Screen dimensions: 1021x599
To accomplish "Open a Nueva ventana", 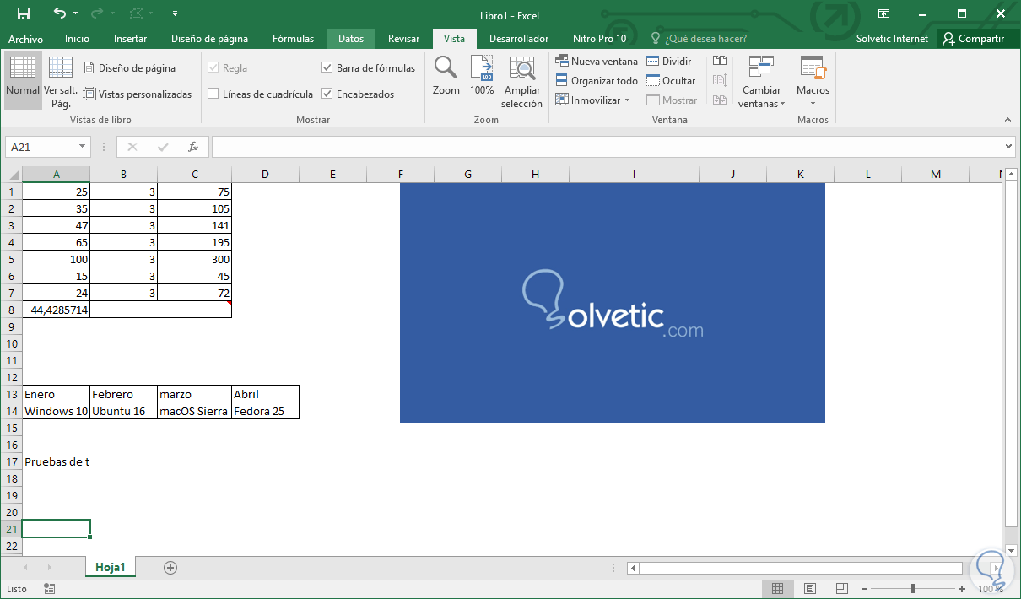I will click(597, 62).
